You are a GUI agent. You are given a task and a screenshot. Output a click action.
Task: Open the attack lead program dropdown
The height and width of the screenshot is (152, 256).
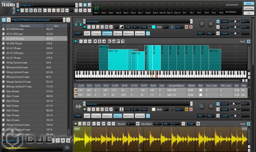tap(191, 21)
